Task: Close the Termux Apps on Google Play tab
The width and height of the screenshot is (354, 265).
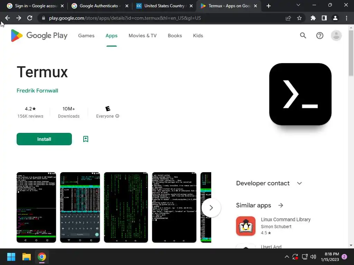Action: pyautogui.click(x=255, y=6)
